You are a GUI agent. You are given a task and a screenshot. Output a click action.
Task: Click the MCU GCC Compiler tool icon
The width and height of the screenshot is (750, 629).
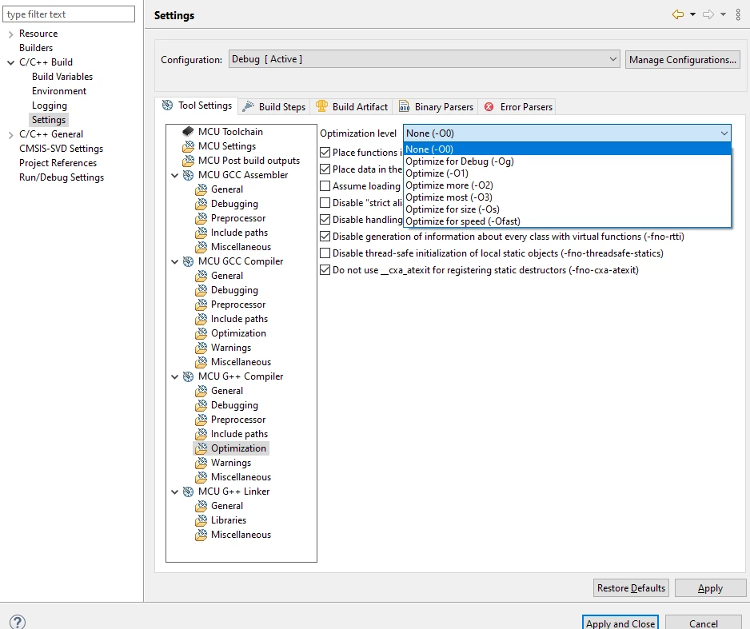coord(189,261)
